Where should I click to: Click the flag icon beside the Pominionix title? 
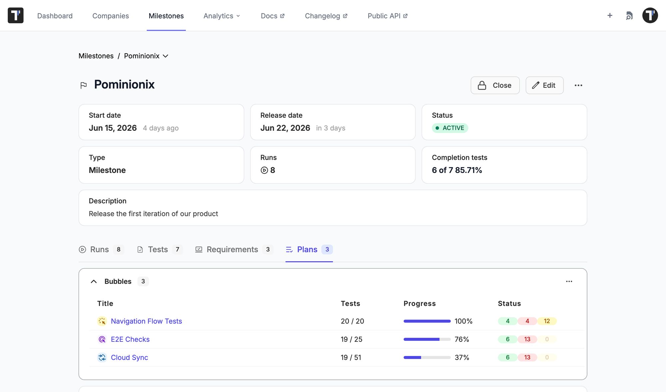84,86
